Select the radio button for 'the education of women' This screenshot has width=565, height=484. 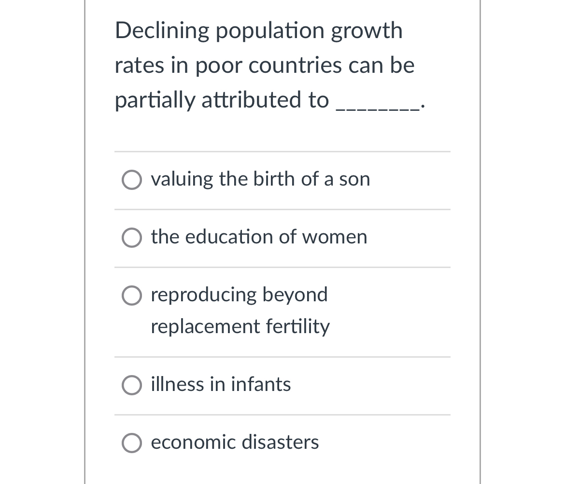131,238
